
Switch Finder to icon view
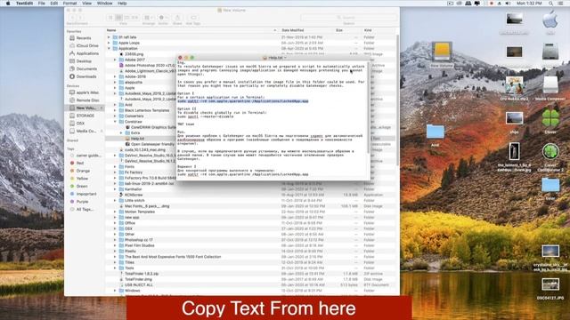coord(110,18)
